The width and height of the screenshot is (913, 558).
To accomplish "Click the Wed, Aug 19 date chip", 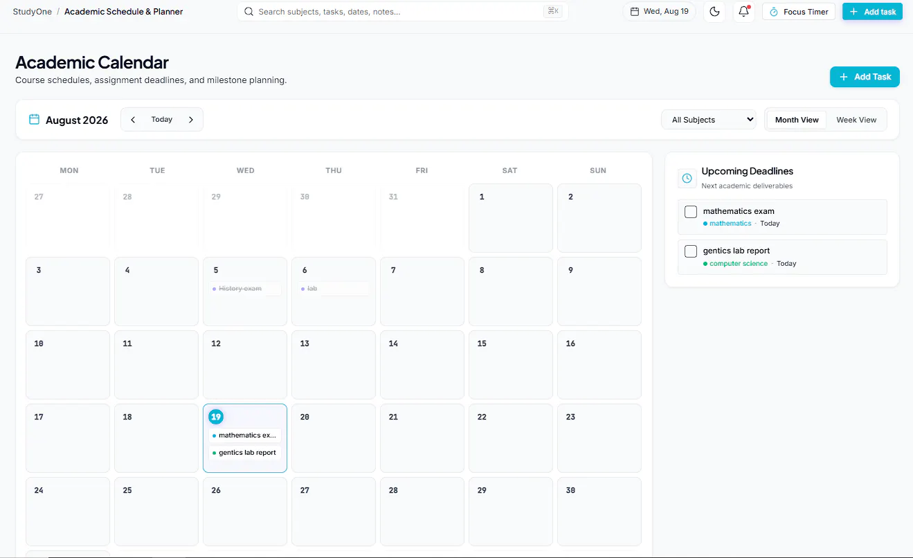I will 660,12.
